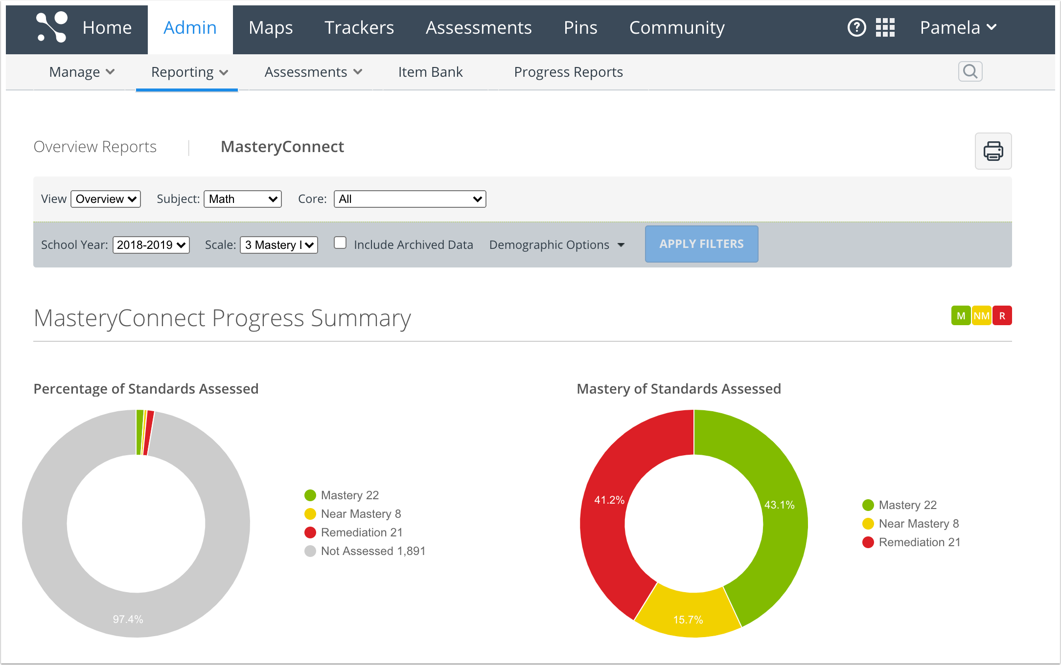Click the search magnifier icon
The width and height of the screenshot is (1061, 665).
(970, 72)
